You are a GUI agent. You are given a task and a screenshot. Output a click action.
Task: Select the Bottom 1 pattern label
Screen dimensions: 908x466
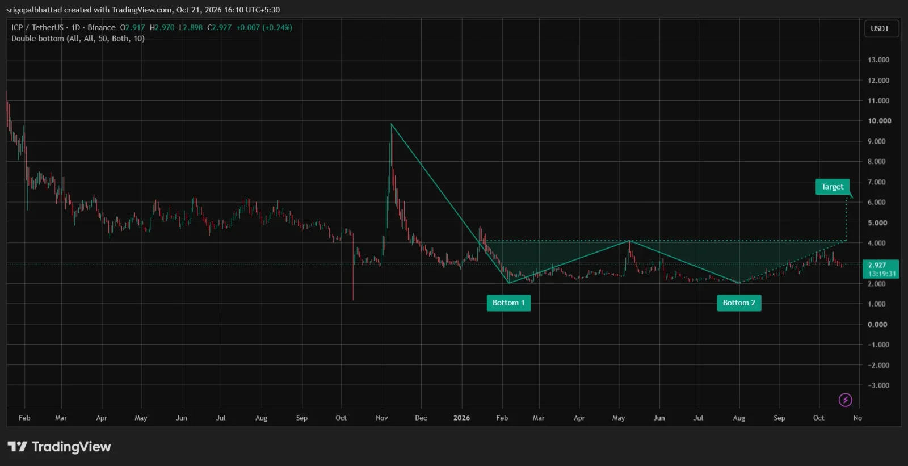508,303
